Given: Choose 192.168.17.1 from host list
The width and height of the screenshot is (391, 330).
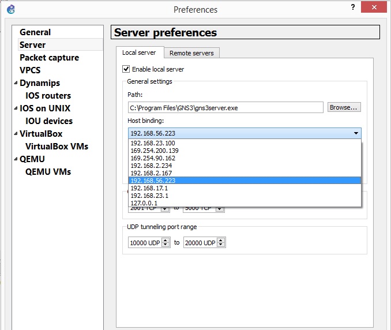Looking at the screenshot, I should pos(245,188).
